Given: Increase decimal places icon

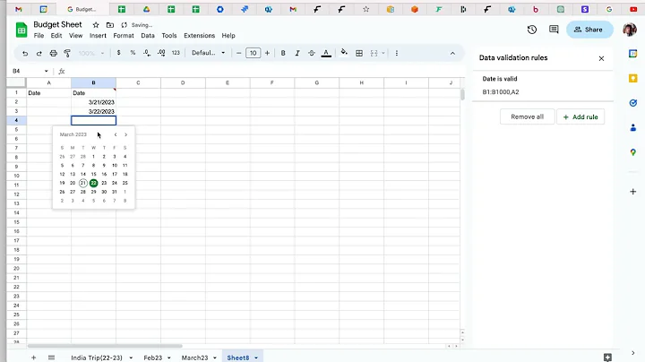Looking at the screenshot, I should pos(161,53).
